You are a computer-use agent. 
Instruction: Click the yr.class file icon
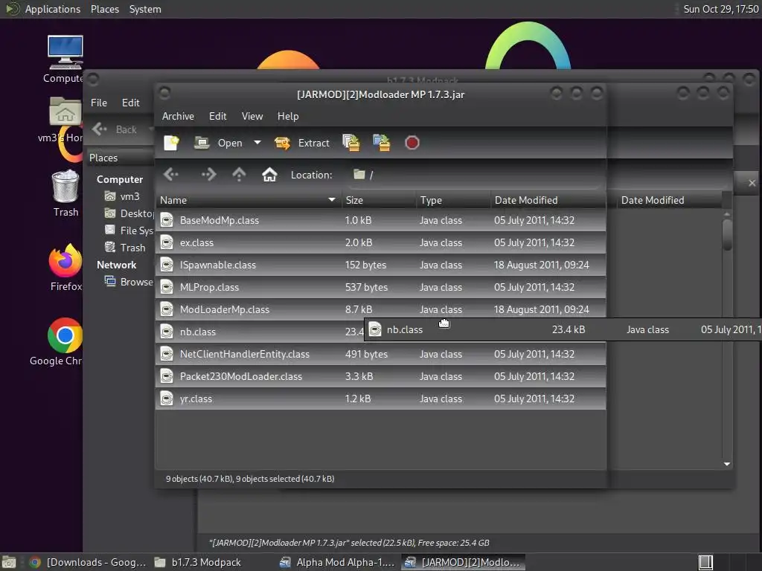167,399
